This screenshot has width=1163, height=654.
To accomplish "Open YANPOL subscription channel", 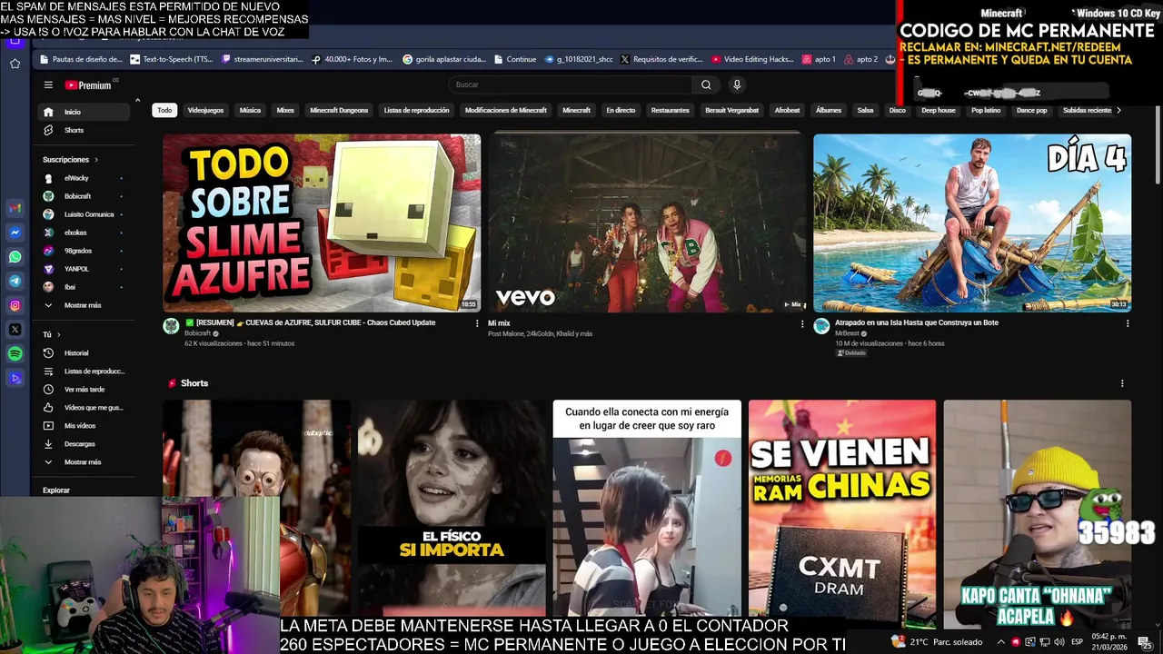I will 84,269.
